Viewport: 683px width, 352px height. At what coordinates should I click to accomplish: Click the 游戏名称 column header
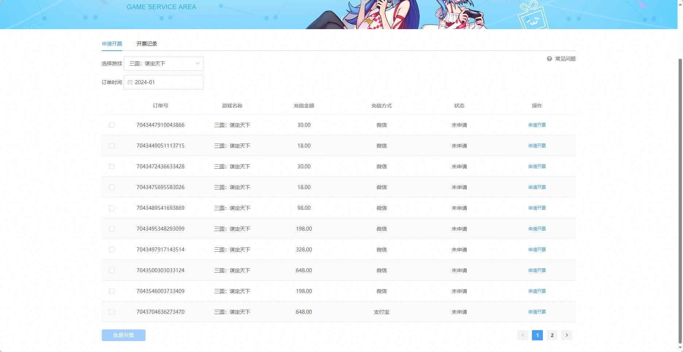232,106
